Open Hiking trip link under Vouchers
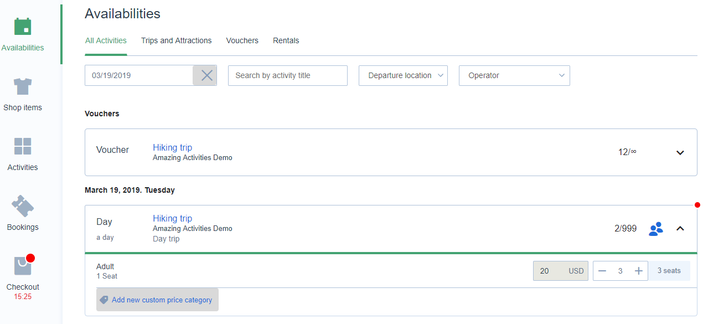Image resolution: width=703 pixels, height=324 pixels. (x=172, y=147)
